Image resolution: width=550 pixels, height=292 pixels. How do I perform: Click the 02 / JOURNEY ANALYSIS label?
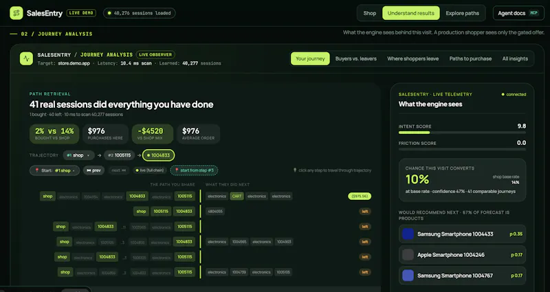(x=56, y=34)
